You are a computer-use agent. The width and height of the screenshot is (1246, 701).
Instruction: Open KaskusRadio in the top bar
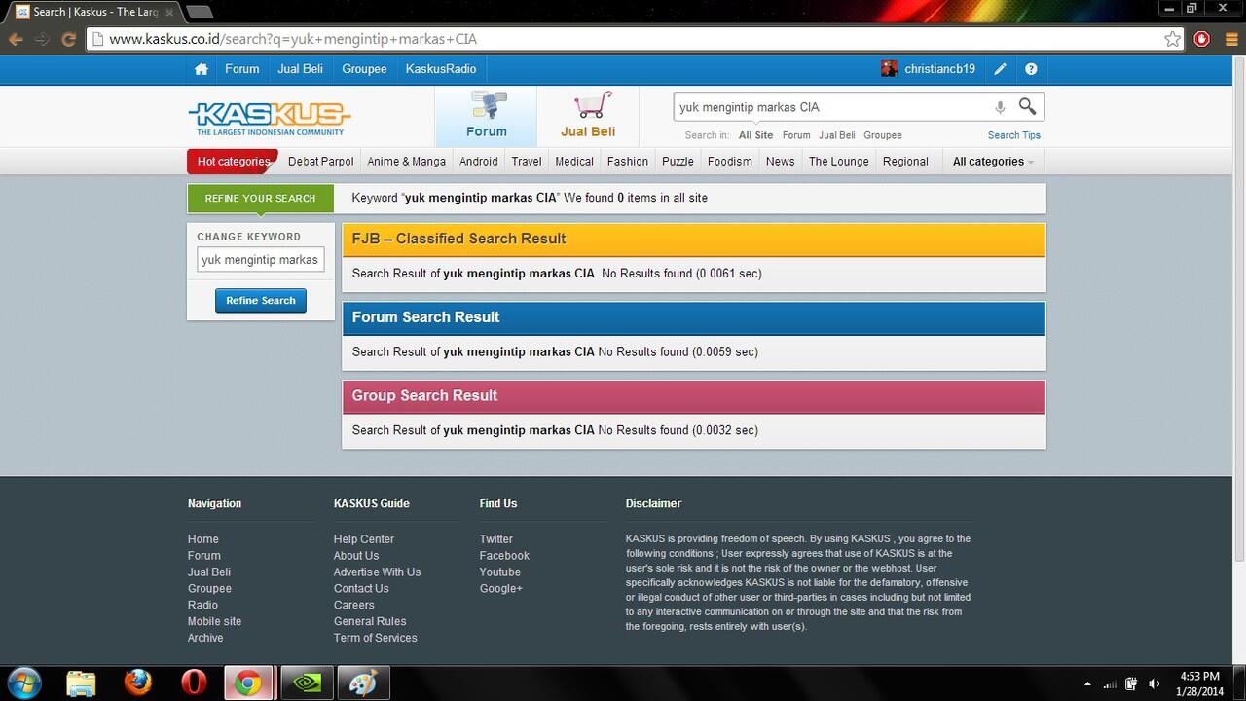(441, 69)
